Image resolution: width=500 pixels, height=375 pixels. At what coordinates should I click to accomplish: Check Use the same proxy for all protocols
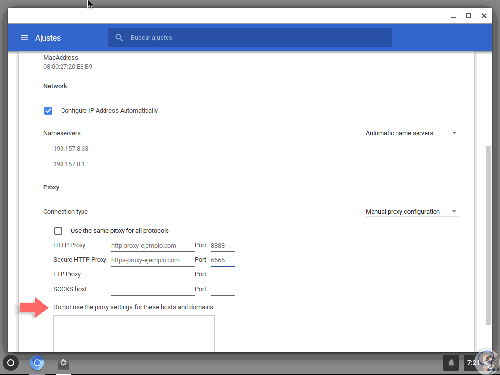58,231
